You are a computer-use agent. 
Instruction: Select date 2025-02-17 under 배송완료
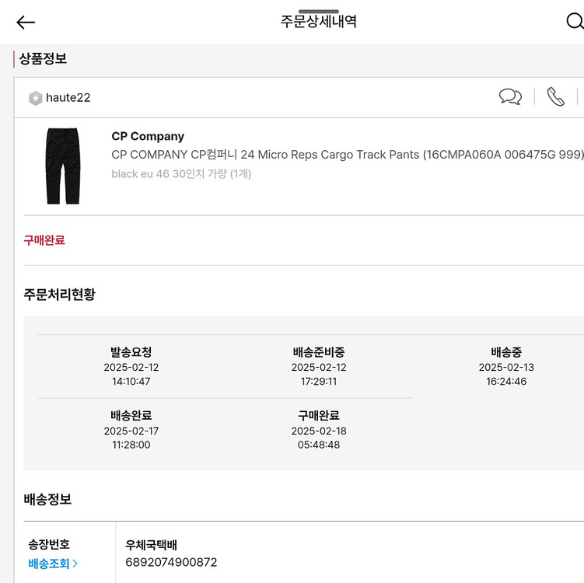pyautogui.click(x=131, y=431)
